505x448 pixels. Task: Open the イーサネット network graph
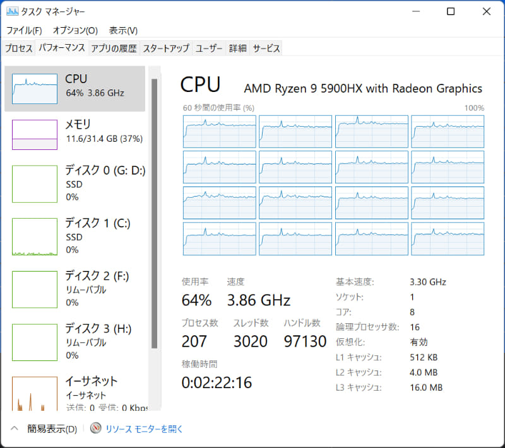35,393
